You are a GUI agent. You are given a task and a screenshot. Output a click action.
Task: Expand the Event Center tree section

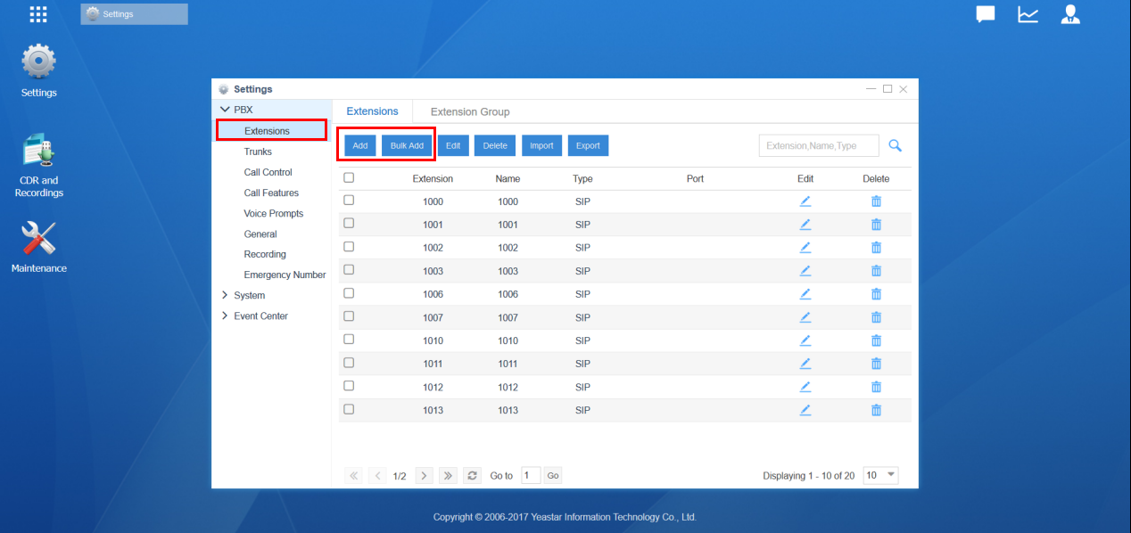click(225, 316)
